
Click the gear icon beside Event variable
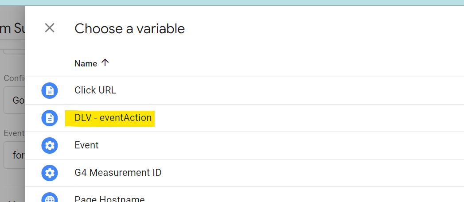point(50,145)
